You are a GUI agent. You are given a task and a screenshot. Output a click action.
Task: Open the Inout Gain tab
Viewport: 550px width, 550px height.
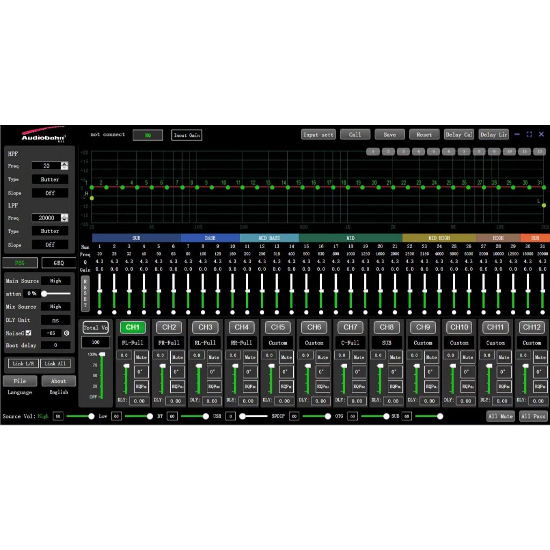186,135
